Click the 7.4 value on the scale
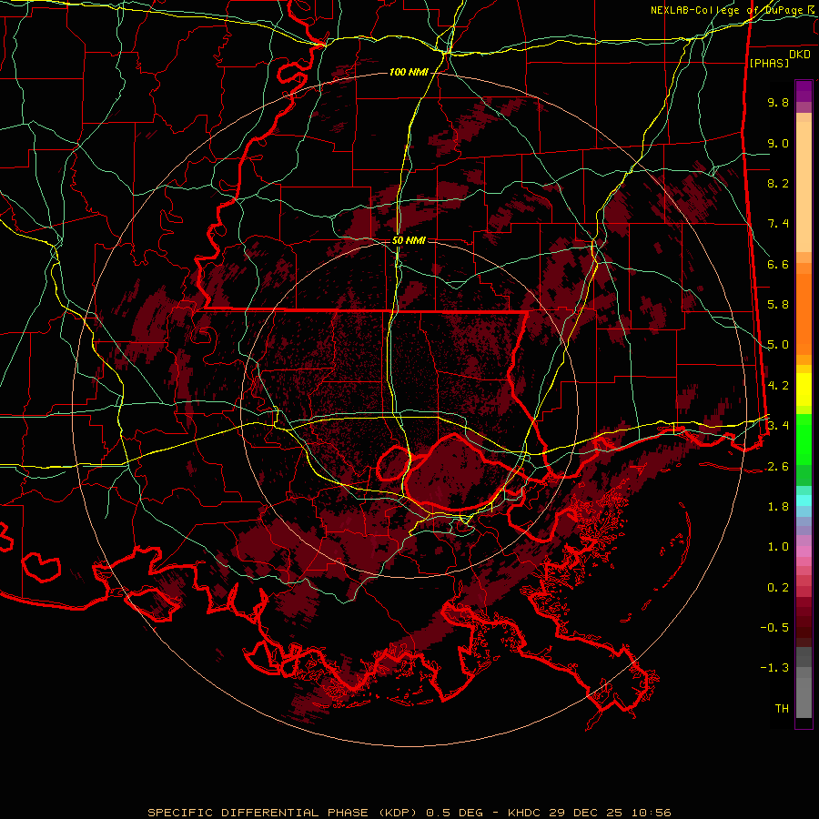The height and width of the screenshot is (819, 819). 778,224
